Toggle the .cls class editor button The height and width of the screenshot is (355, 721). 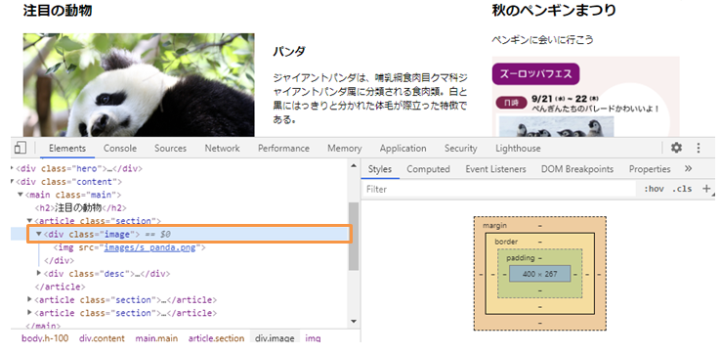pos(682,189)
